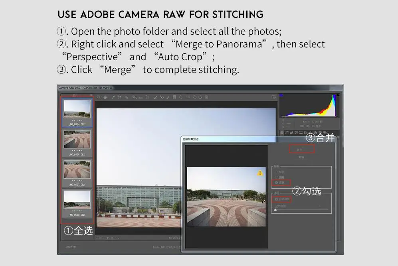Select the _MG_0527.CR2 thumbnail in filmstrip
The height and width of the screenshot is (266, 398).
[x=77, y=172]
